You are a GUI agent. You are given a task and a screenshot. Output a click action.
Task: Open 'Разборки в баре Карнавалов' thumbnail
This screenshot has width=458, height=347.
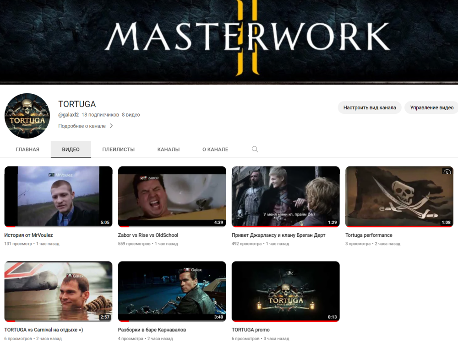pos(172,291)
